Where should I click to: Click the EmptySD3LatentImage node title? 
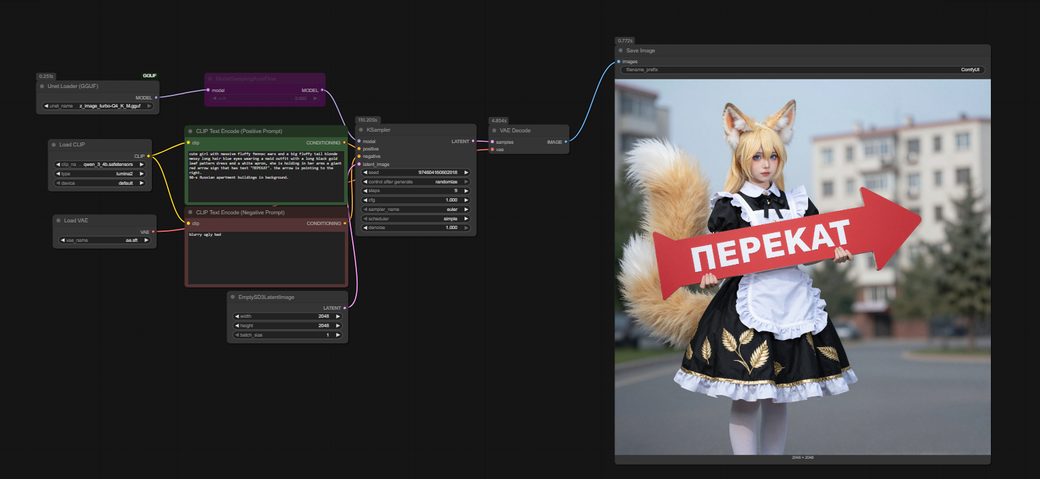(266, 297)
